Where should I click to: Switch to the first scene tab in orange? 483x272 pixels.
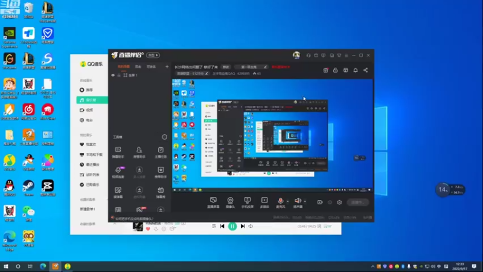click(x=124, y=66)
